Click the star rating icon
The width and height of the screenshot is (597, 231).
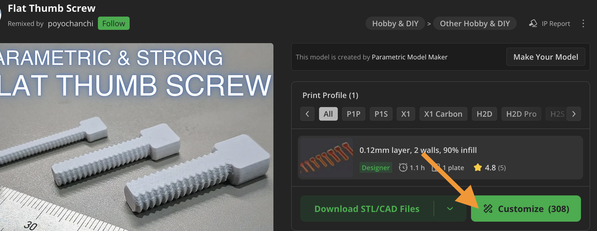coord(478,167)
